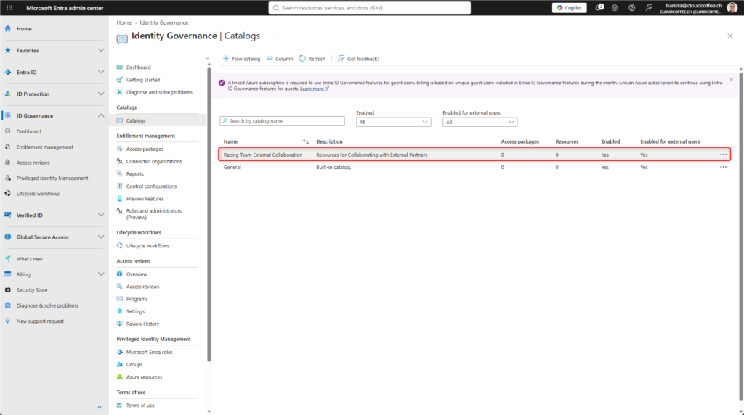Collapse the ID Governance section
The width and height of the screenshot is (744, 415).
101,115
